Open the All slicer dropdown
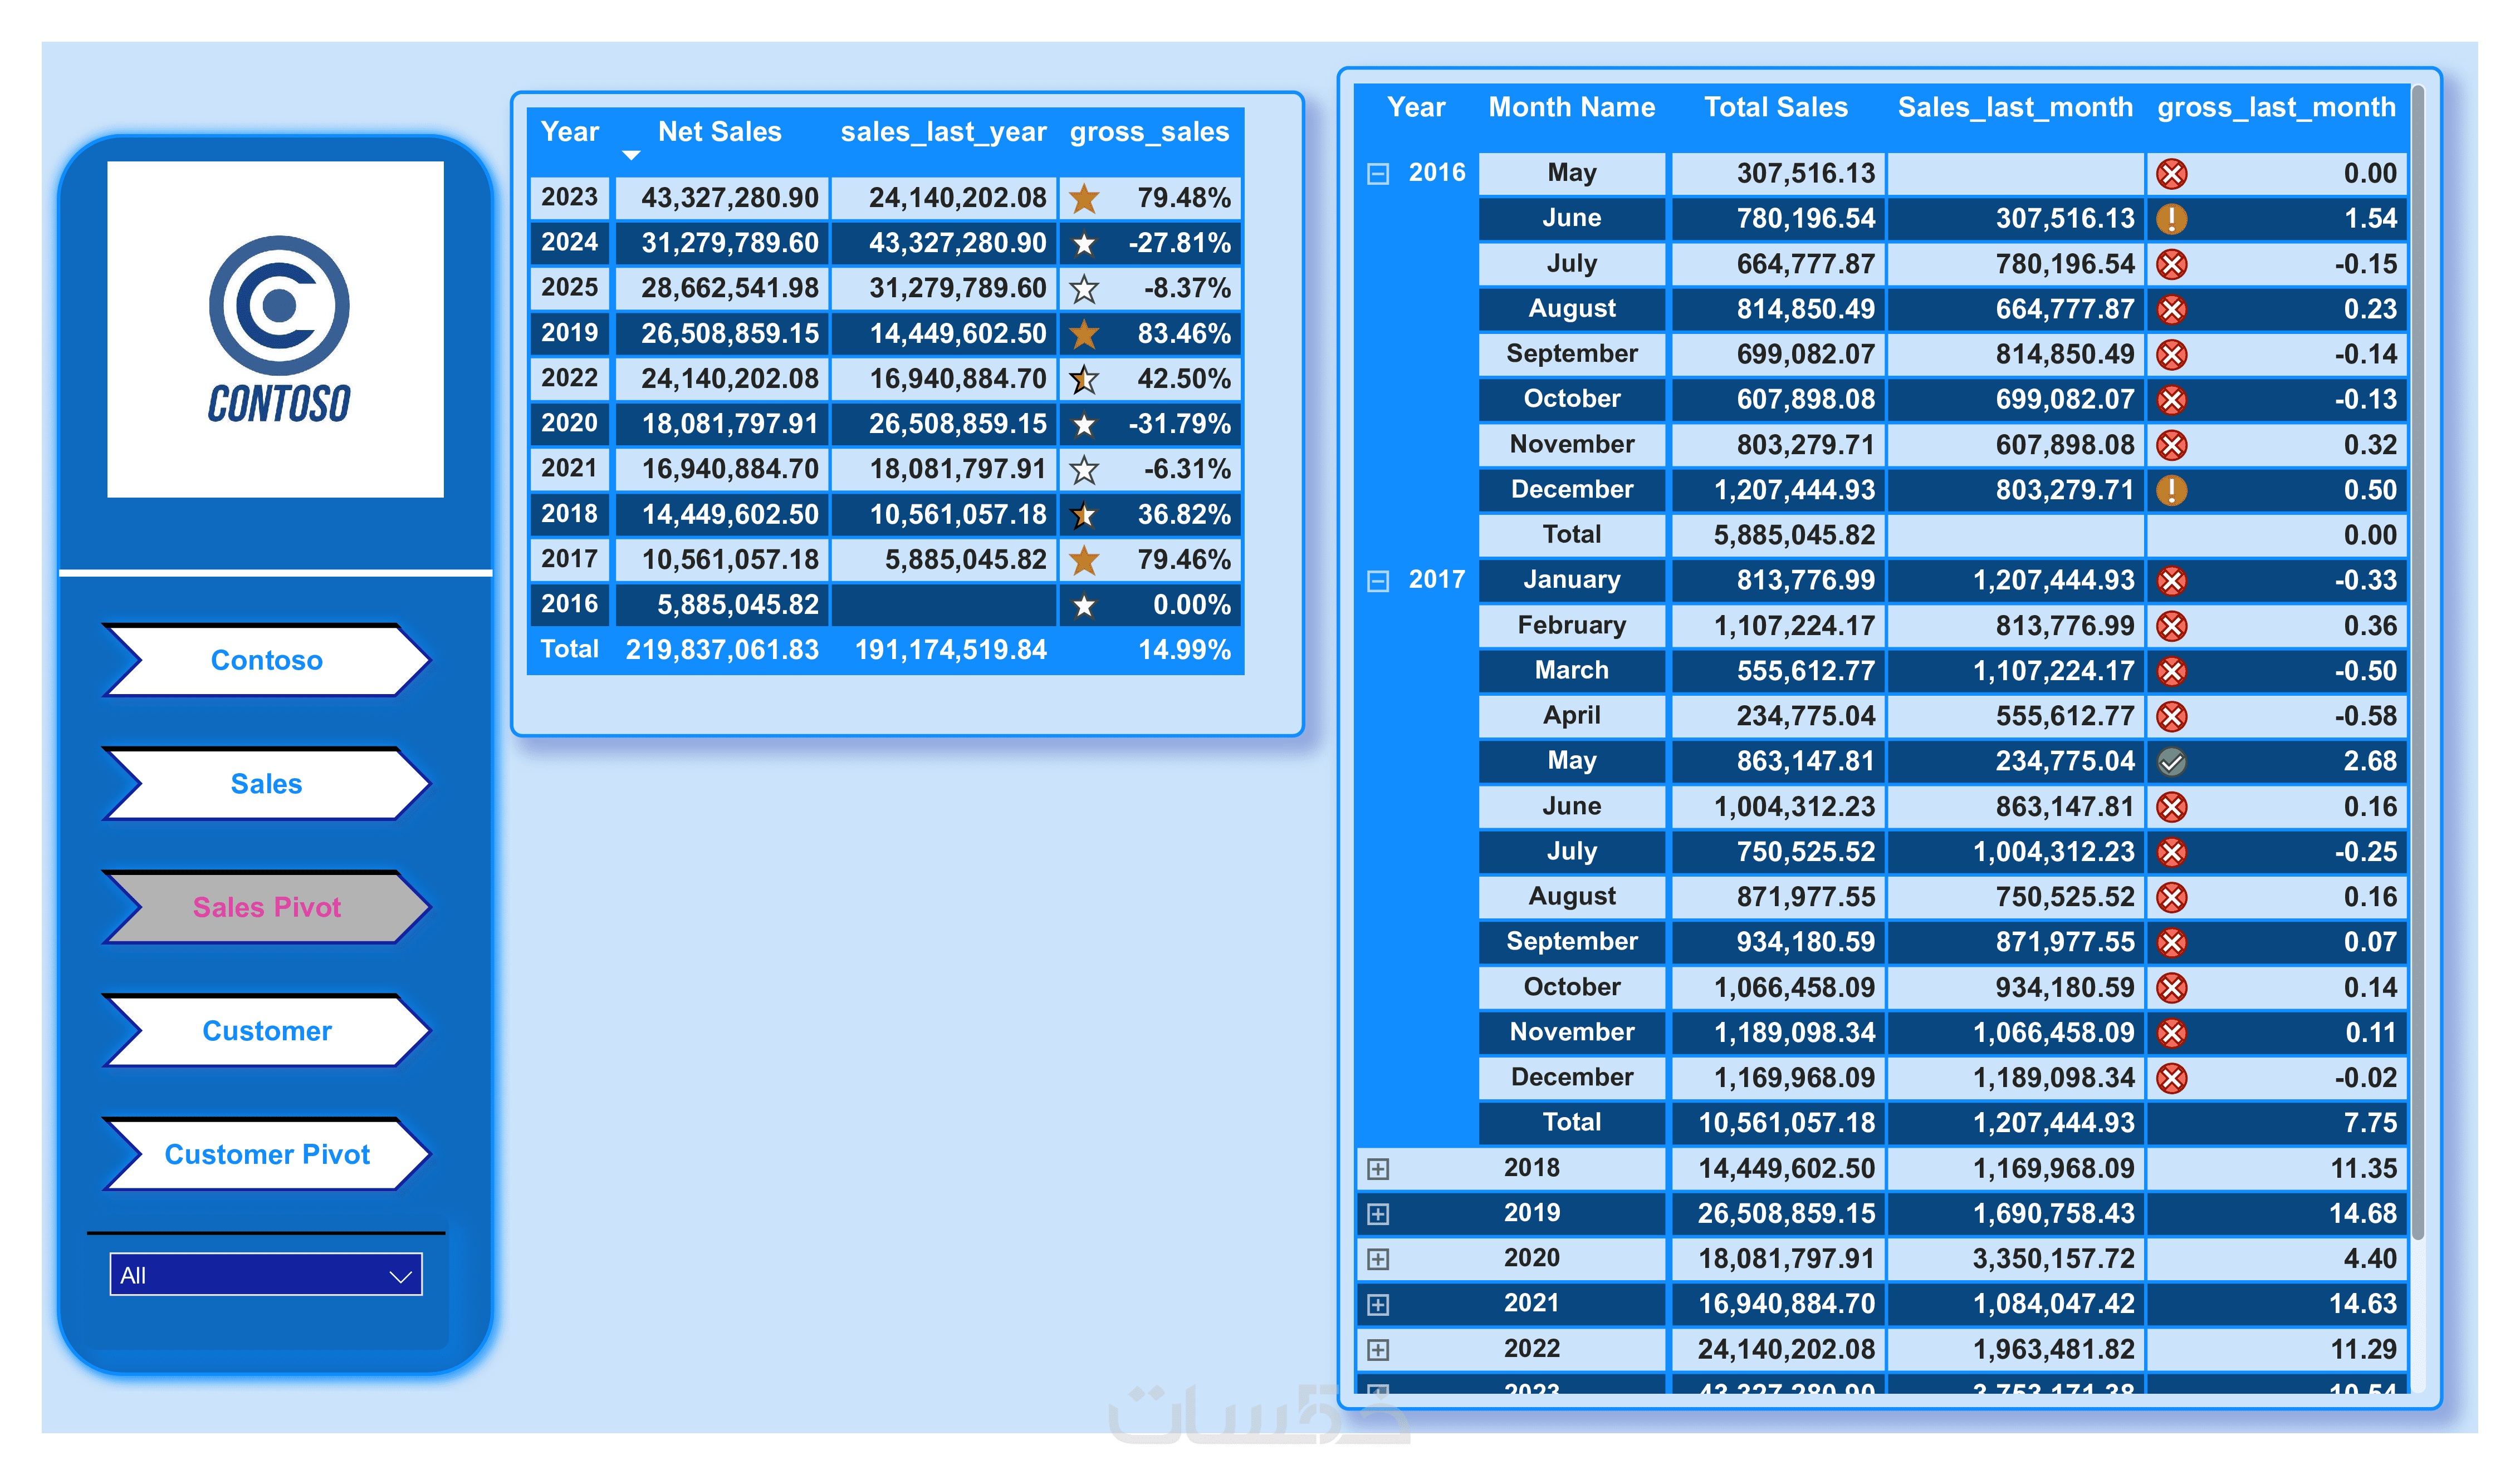The image size is (2520, 1475). pyautogui.click(x=266, y=1275)
